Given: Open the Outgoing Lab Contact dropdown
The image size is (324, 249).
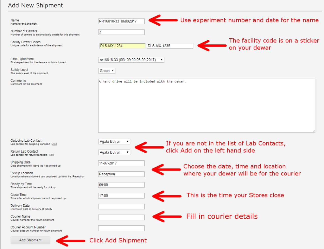Looking at the screenshot, I should 114,142.
